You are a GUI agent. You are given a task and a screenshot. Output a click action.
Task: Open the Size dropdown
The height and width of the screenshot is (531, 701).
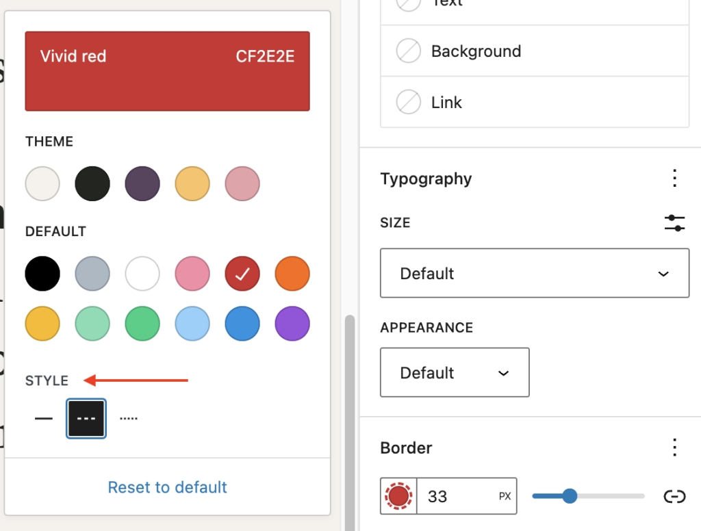point(534,273)
